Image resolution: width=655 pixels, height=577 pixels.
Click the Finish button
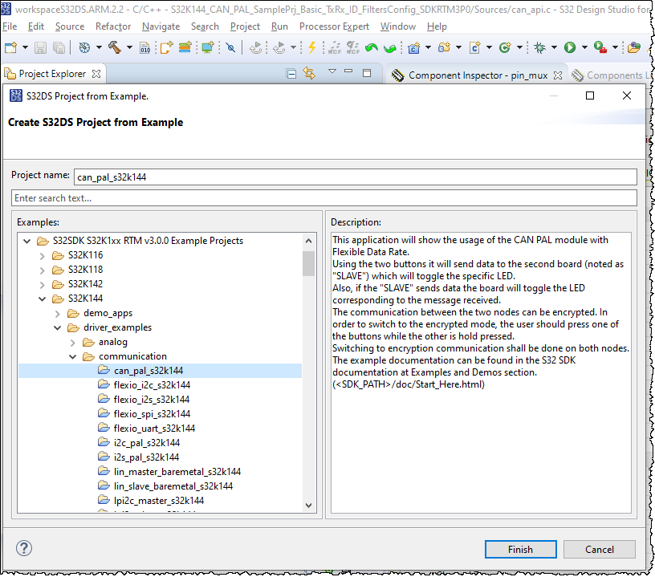pos(520,549)
